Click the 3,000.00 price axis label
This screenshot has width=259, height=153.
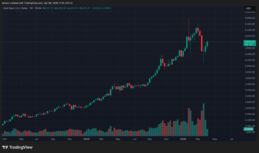[250, 96]
